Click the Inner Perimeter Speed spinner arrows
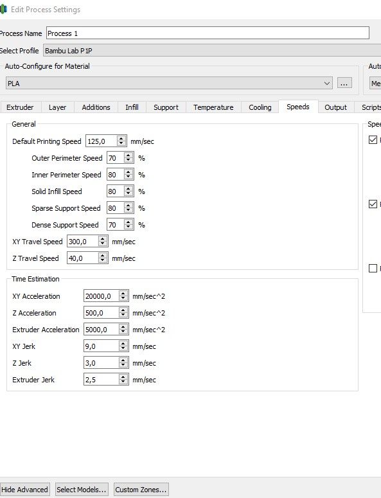 (x=128, y=175)
